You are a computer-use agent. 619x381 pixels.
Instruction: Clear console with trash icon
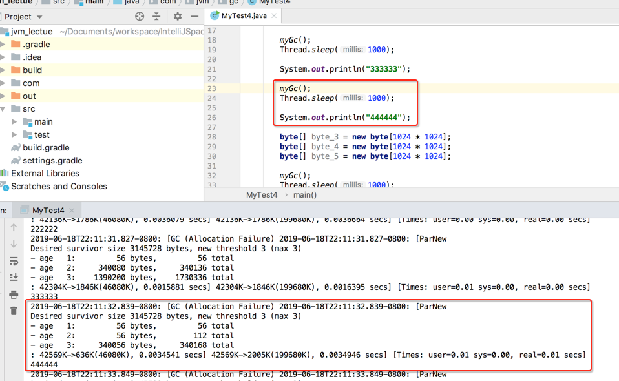(x=14, y=311)
